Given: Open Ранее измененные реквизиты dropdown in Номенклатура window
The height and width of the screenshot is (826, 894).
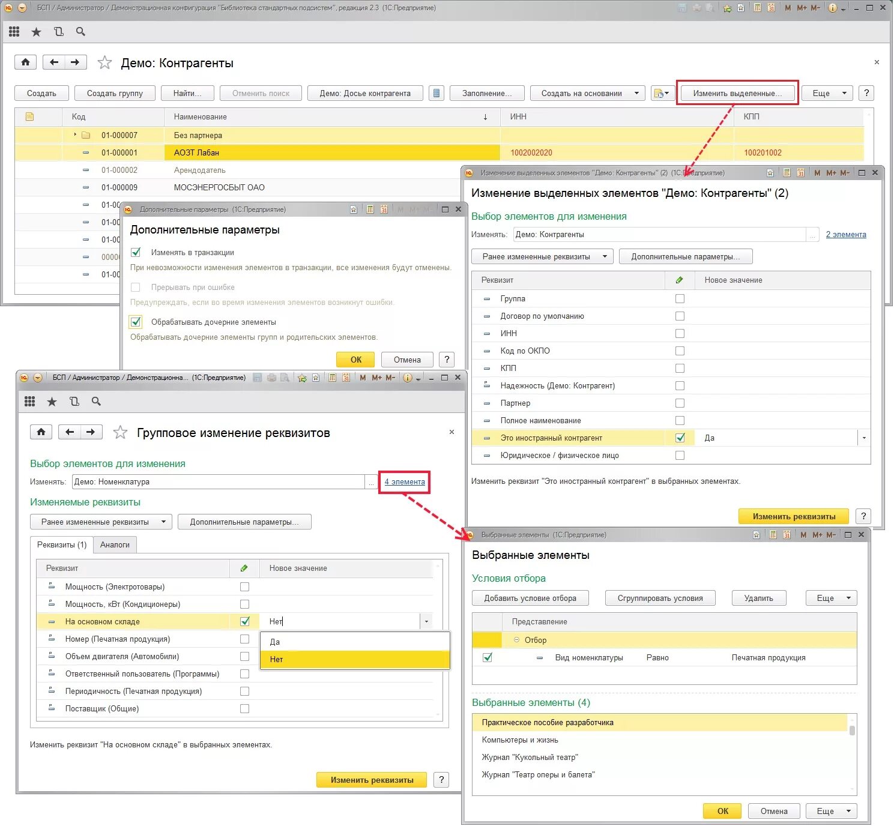Looking at the screenshot, I should tap(101, 522).
